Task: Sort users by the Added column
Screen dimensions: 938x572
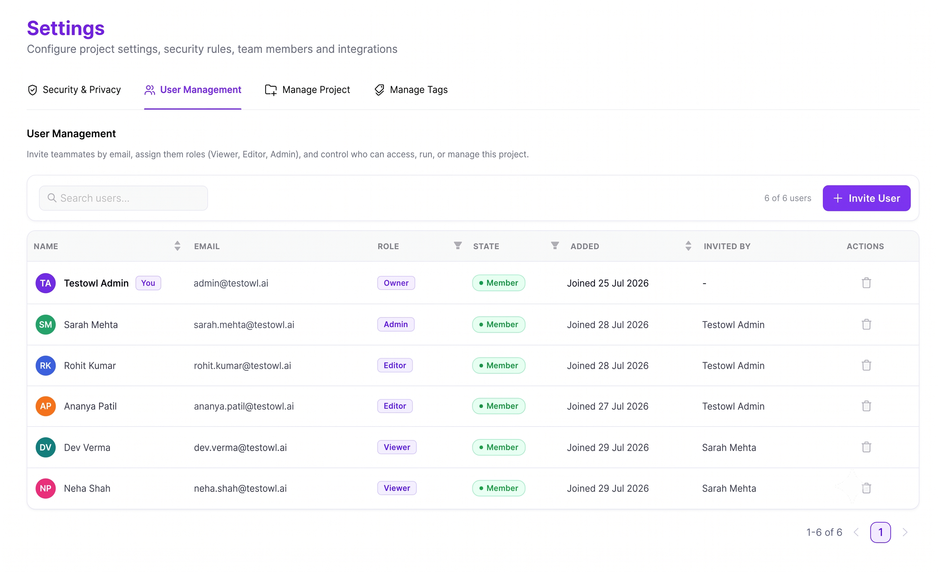Action: pyautogui.click(x=688, y=246)
